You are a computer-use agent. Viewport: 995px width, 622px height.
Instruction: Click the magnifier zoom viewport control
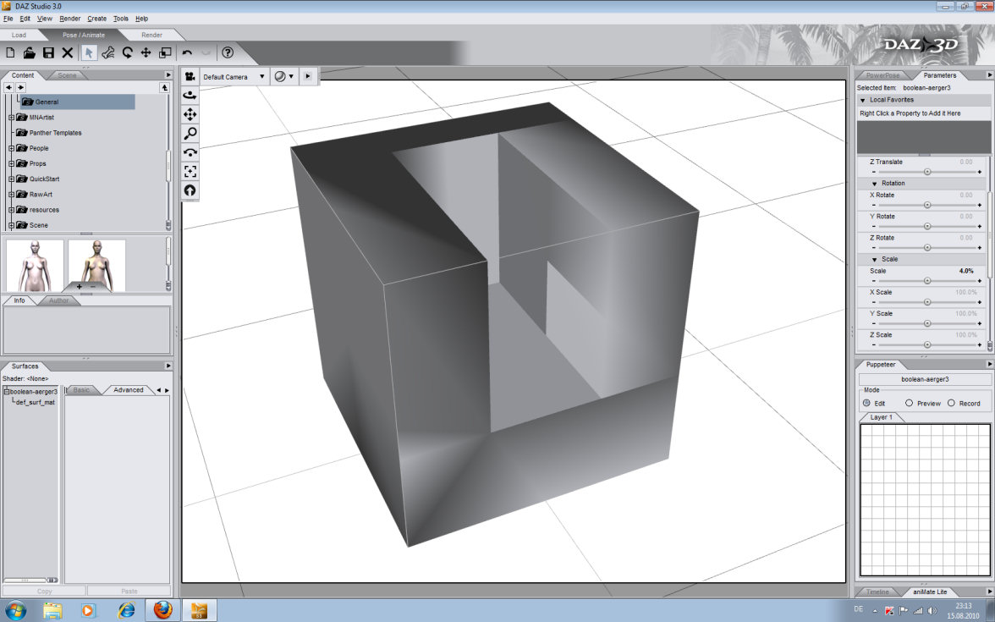tap(190, 134)
